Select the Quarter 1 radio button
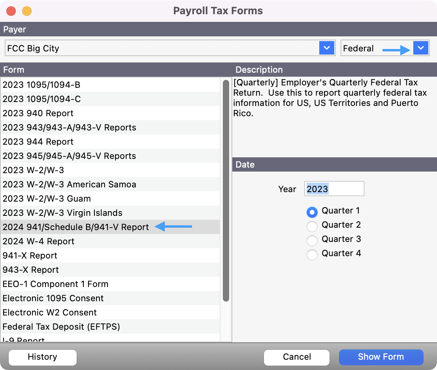 coord(312,212)
